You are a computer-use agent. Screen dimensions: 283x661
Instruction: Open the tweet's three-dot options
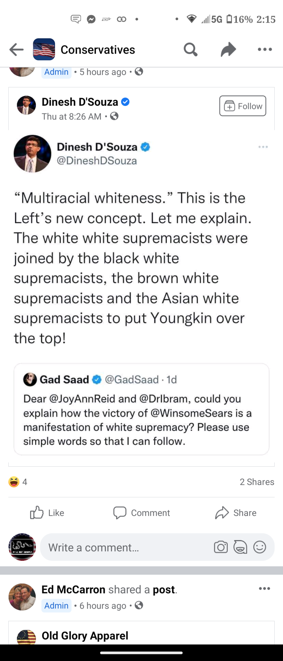tap(263, 147)
